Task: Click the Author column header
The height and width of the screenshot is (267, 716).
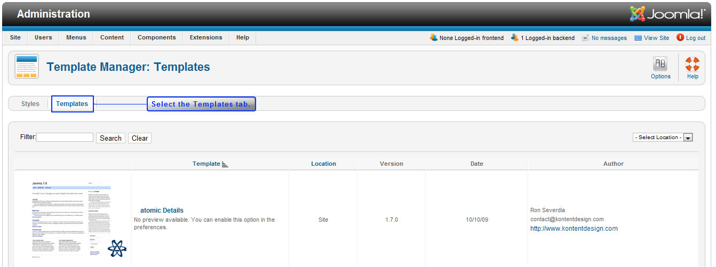Action: [x=614, y=164]
